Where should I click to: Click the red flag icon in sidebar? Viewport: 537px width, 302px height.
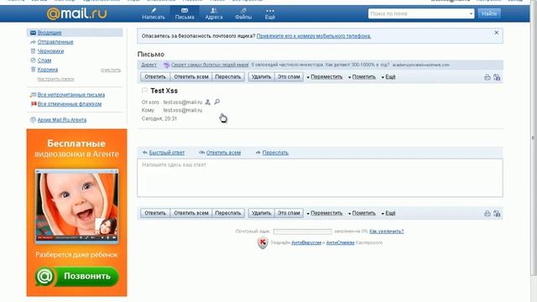click(x=34, y=104)
